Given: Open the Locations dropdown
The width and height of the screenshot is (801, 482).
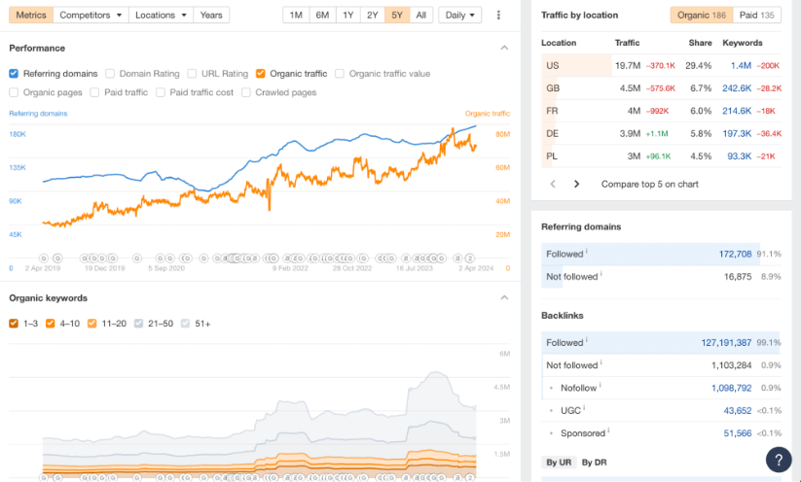Looking at the screenshot, I should 161,16.
